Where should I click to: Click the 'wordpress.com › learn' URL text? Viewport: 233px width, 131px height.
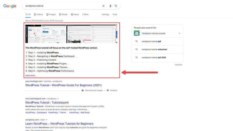pos(35,120)
